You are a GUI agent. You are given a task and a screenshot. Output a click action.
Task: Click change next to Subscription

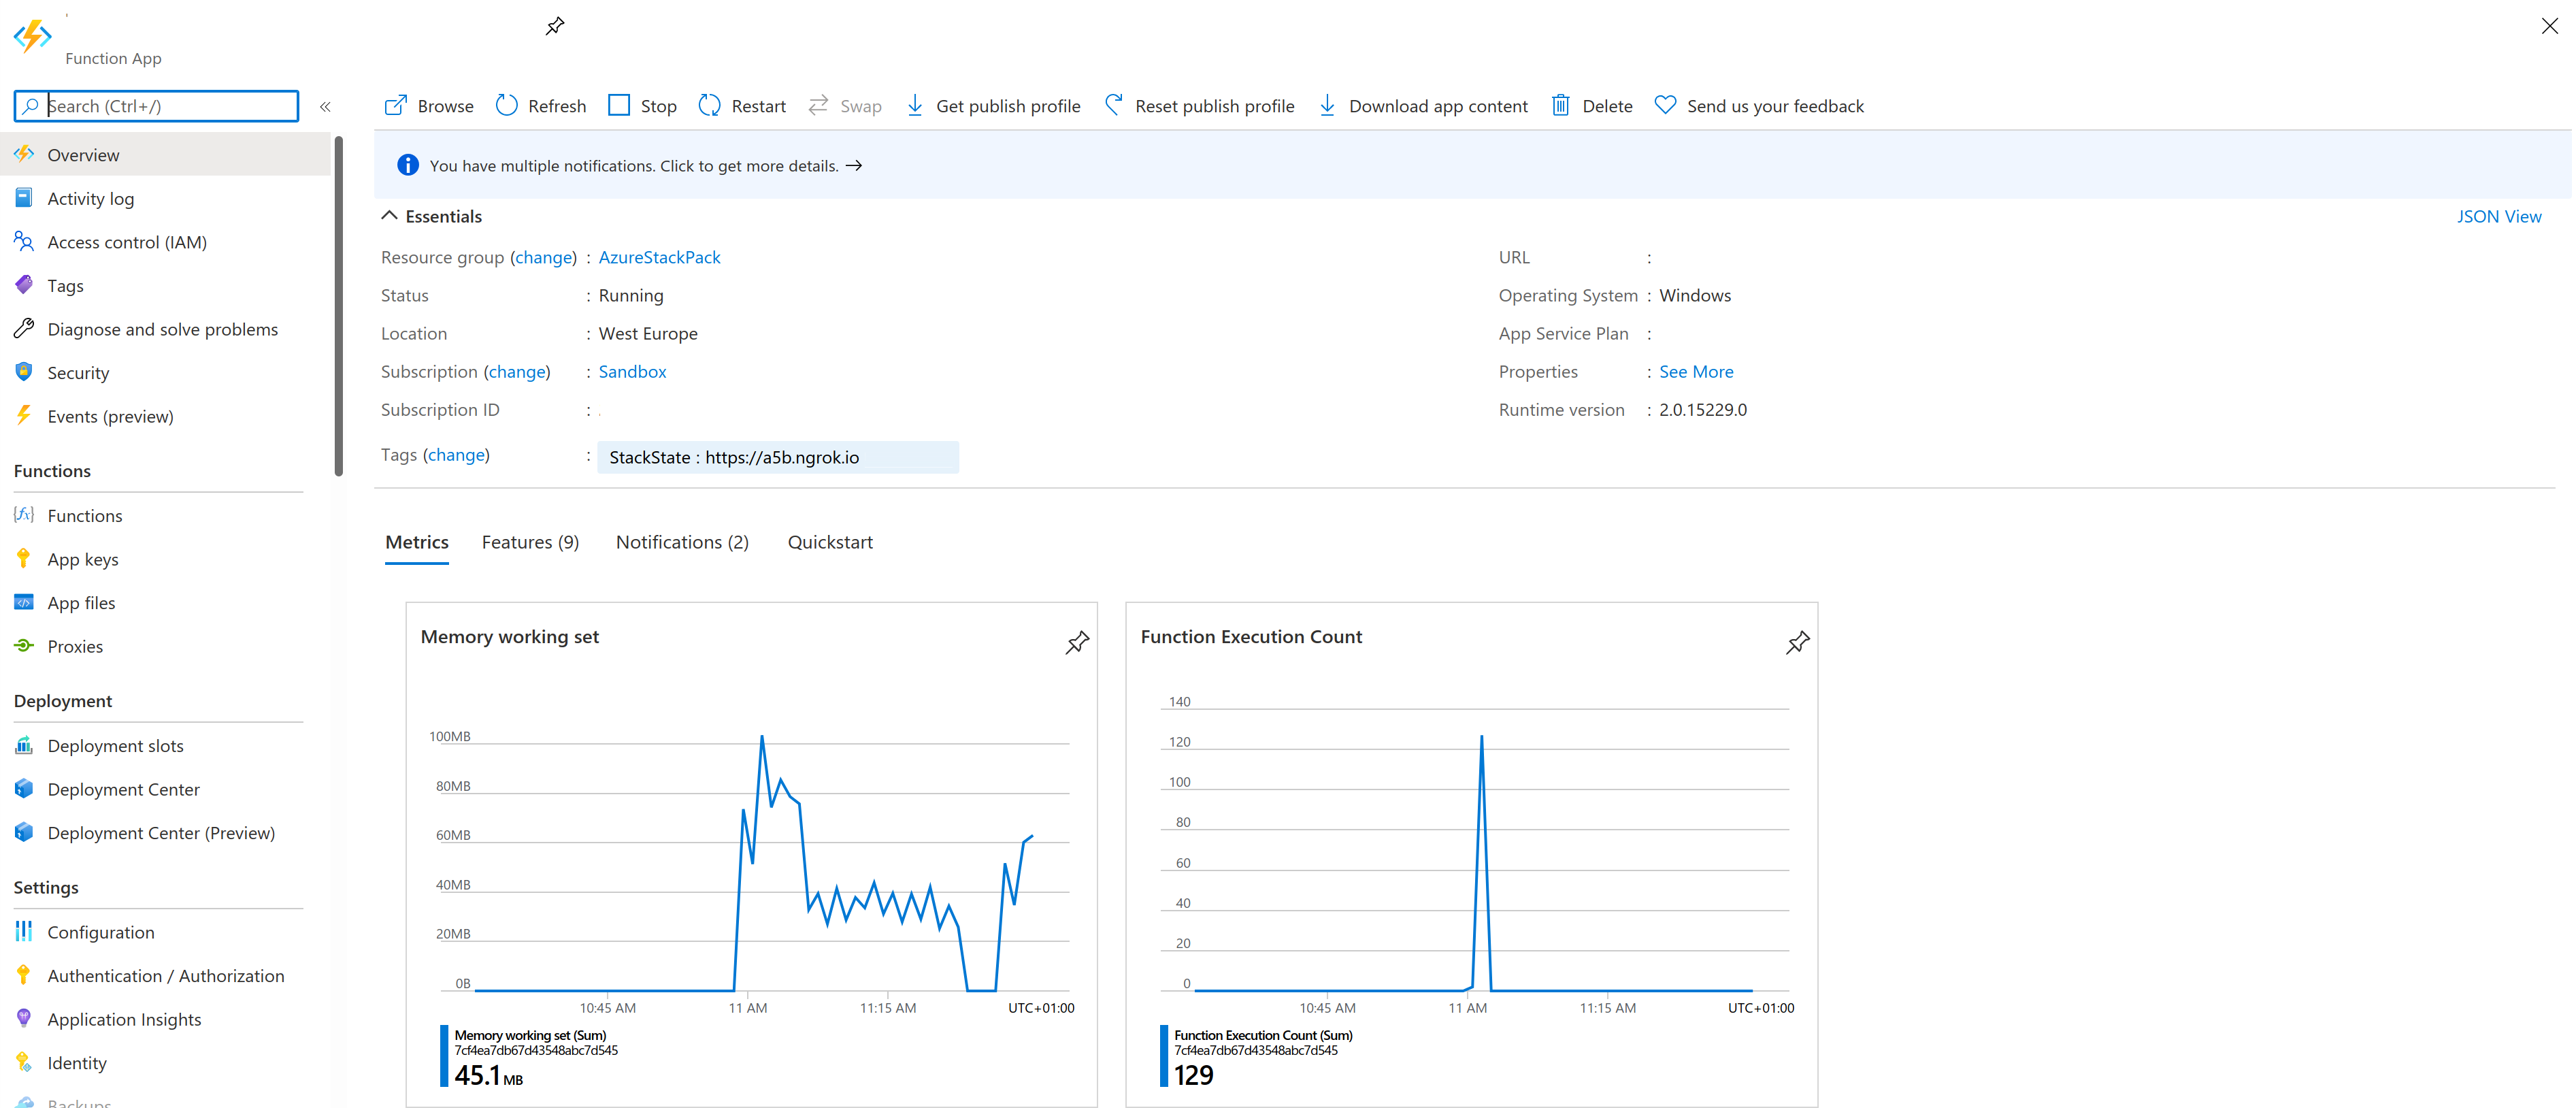(517, 371)
